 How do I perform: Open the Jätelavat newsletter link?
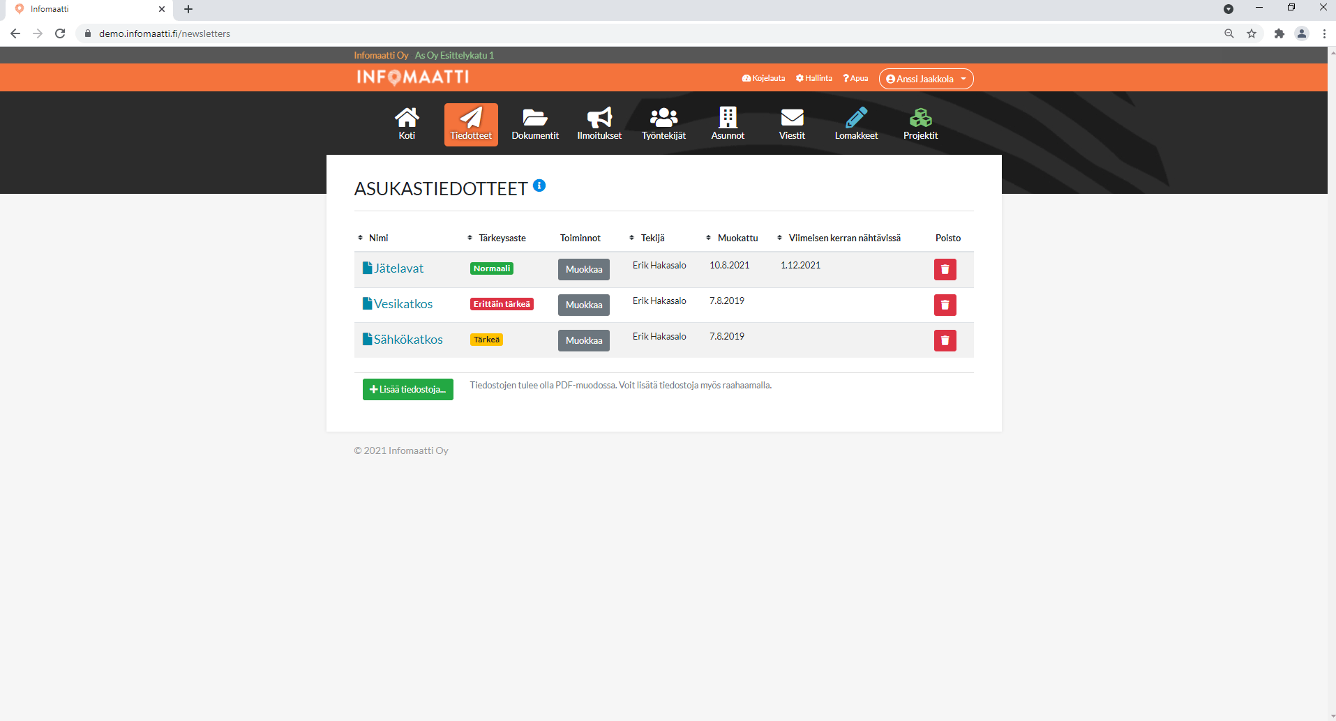click(393, 268)
